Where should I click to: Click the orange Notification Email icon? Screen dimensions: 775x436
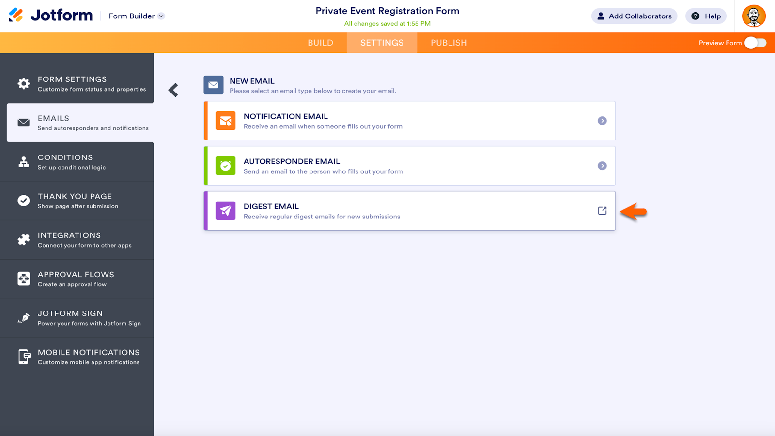[226, 121]
